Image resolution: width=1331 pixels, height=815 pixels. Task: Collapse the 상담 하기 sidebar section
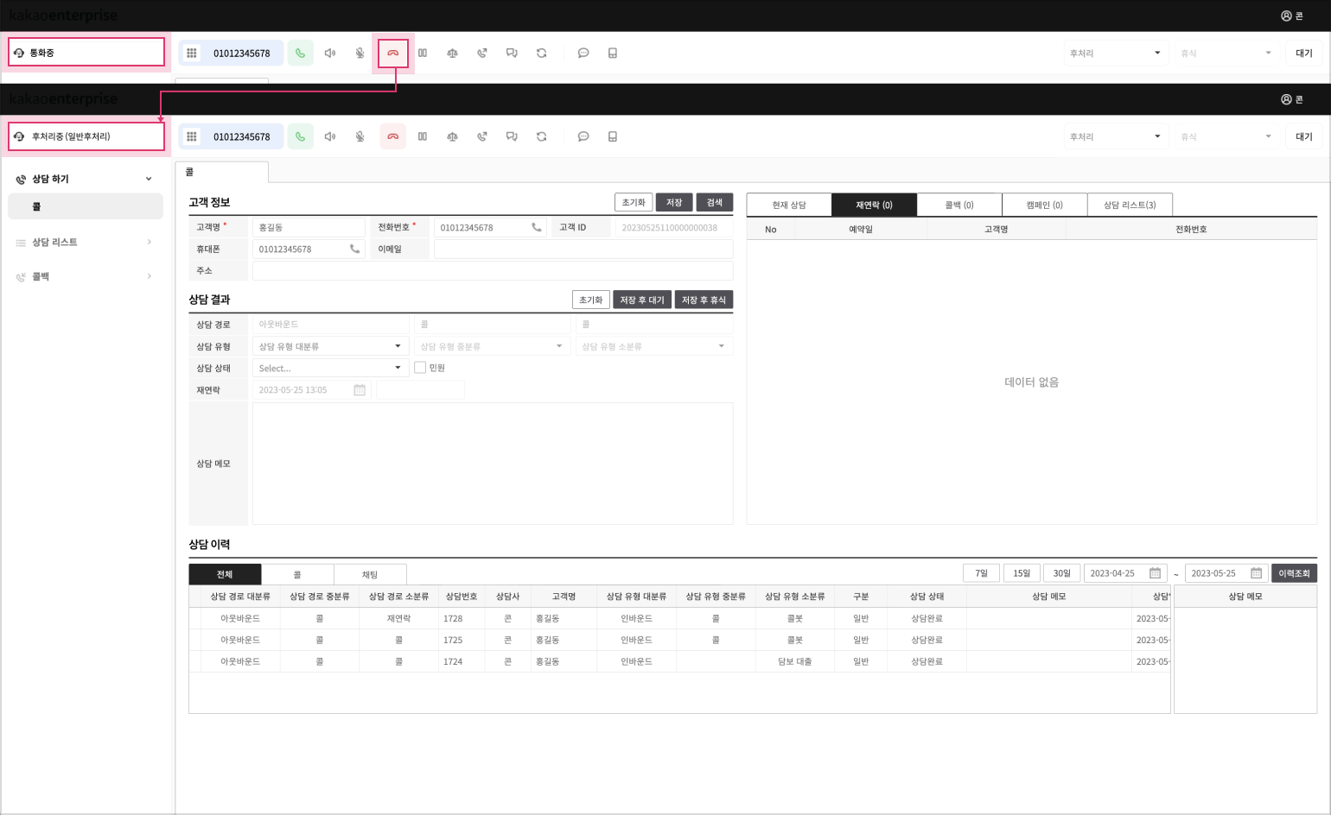tap(149, 179)
